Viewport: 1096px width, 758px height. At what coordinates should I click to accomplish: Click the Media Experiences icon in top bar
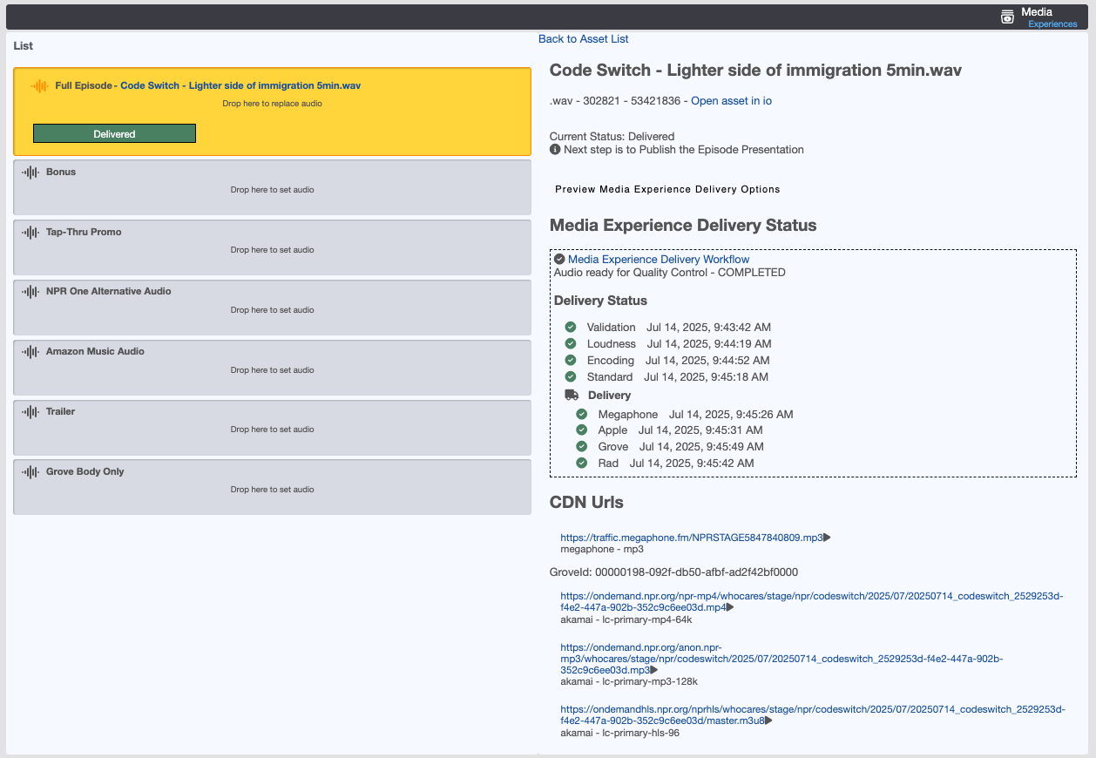1007,16
